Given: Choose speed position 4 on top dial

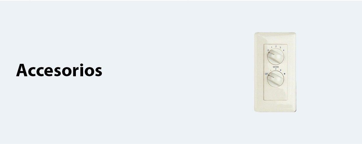Looking at the screenshot, I should [283, 50].
